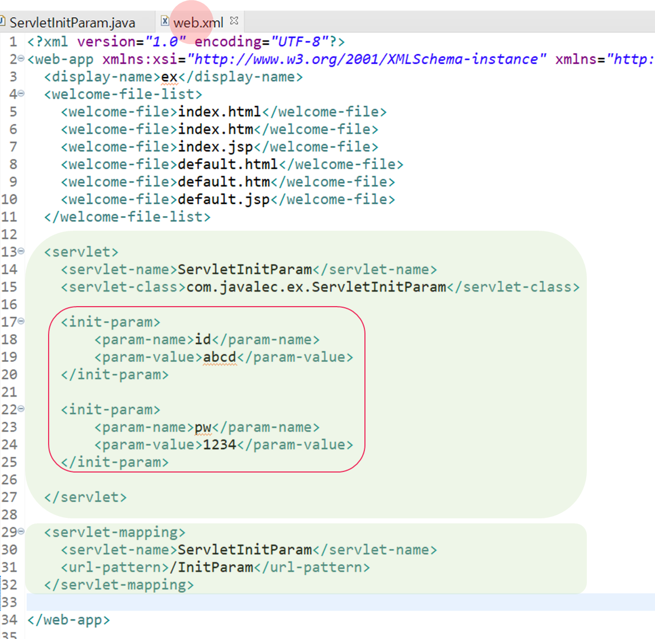The image size is (655, 639).
Task: Click line number 24 in gutter
Action: [9, 445]
